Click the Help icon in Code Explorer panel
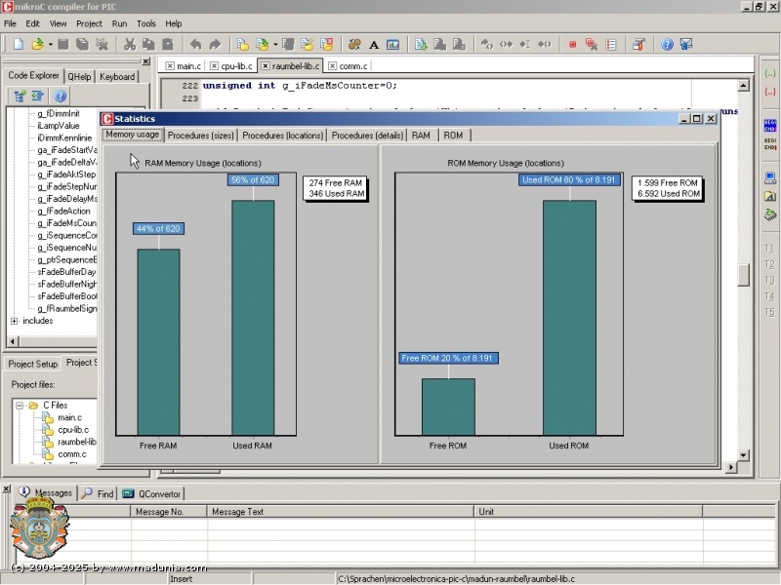This screenshot has width=781, height=585. pos(61,96)
